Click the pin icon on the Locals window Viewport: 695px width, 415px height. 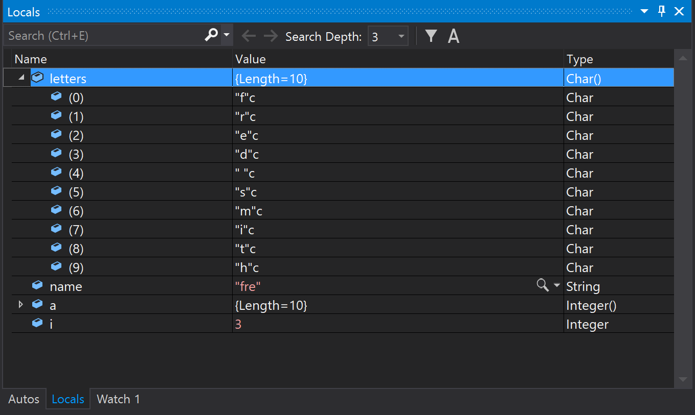(x=661, y=11)
